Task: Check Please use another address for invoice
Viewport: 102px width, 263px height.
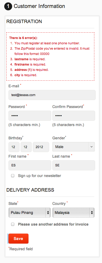Action: (x=13, y=224)
